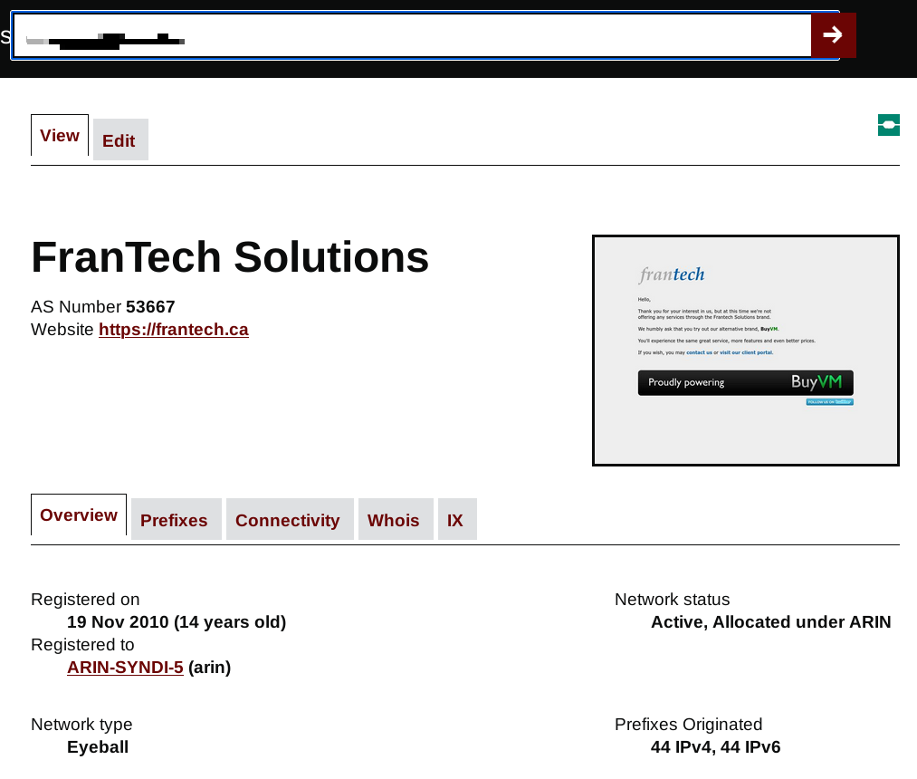
Task: Click the Follow us on Twitter badge
Action: [x=829, y=401]
